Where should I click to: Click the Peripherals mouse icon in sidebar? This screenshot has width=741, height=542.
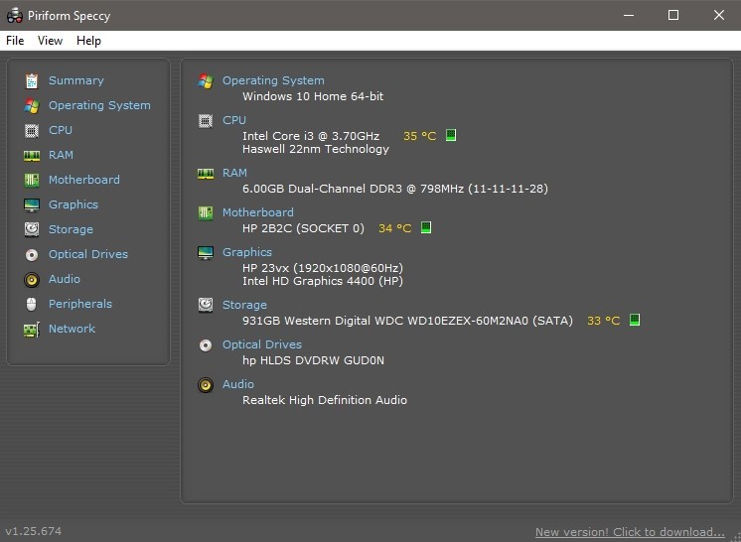tap(32, 304)
